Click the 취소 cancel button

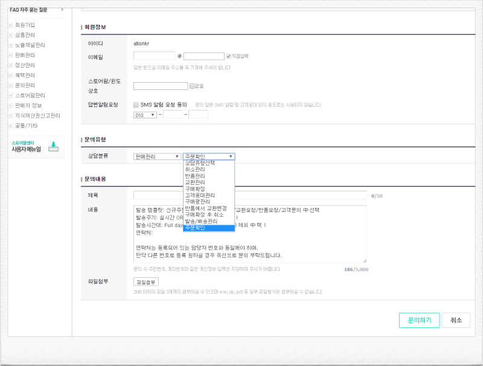[456, 321]
